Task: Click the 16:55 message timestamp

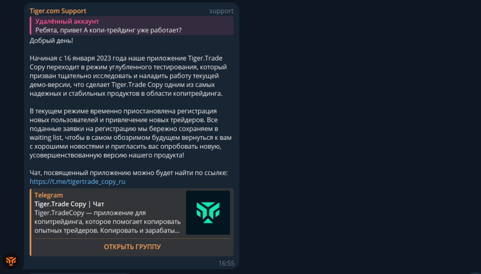Action: click(x=226, y=263)
